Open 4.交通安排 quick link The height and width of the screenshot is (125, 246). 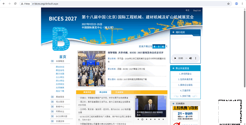[x=185, y=91]
